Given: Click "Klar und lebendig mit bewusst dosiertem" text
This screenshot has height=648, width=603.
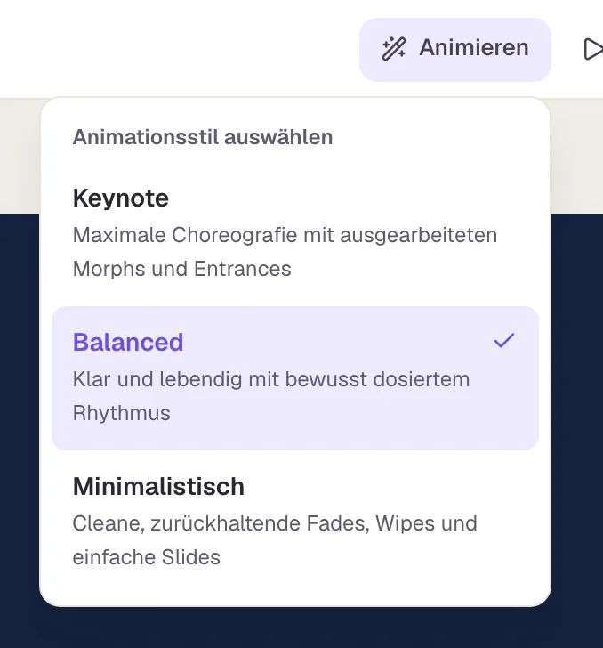Looking at the screenshot, I should (271, 379).
